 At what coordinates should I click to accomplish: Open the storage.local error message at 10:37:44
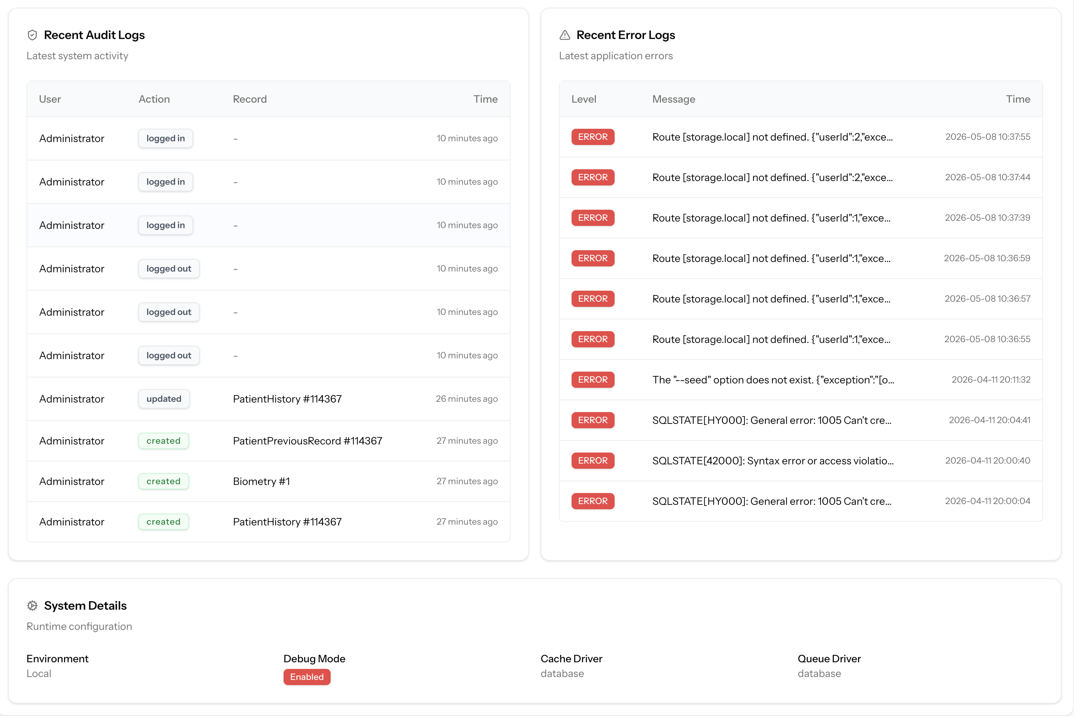772,178
